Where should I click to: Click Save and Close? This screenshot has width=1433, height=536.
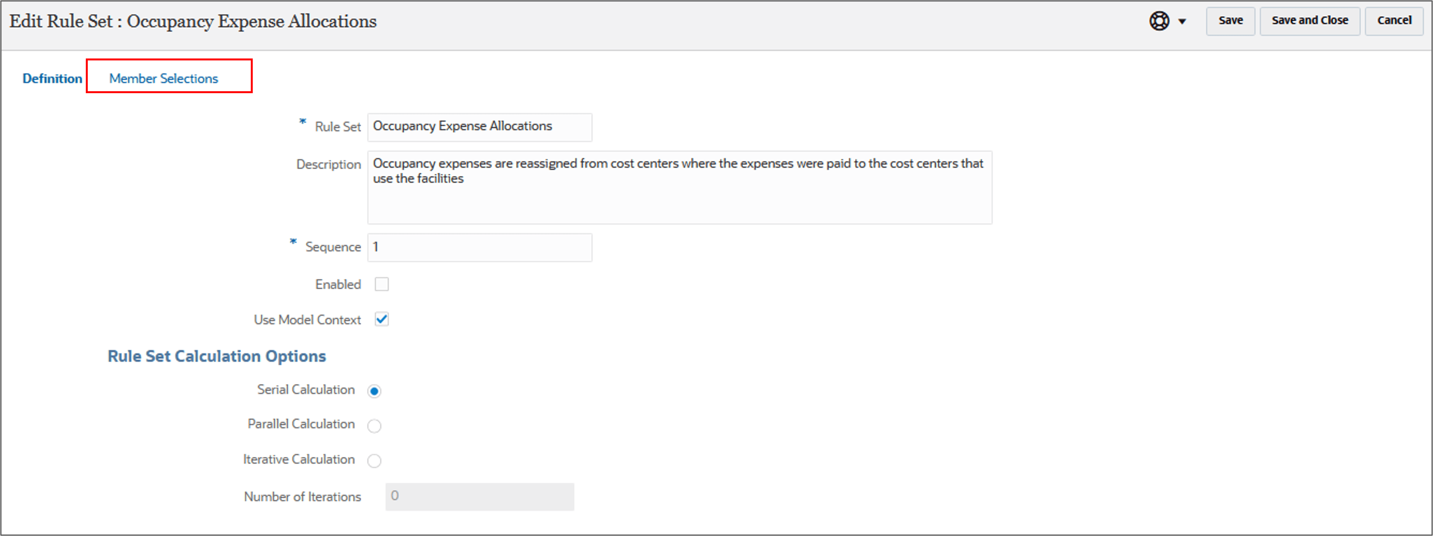[x=1309, y=21]
